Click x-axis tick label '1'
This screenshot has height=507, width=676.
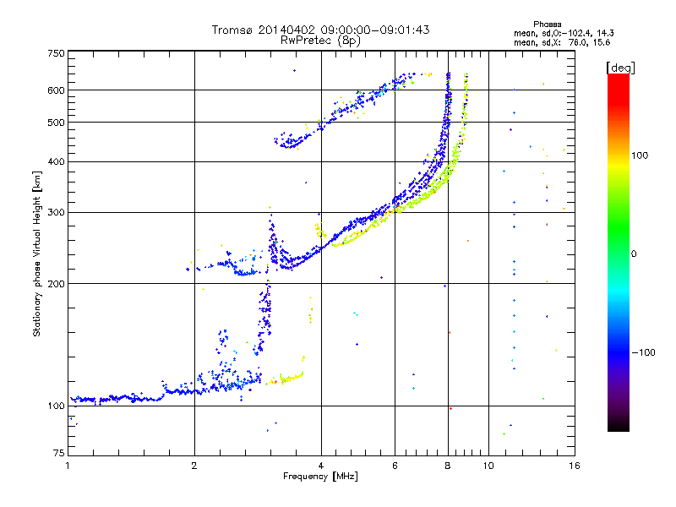(x=68, y=466)
